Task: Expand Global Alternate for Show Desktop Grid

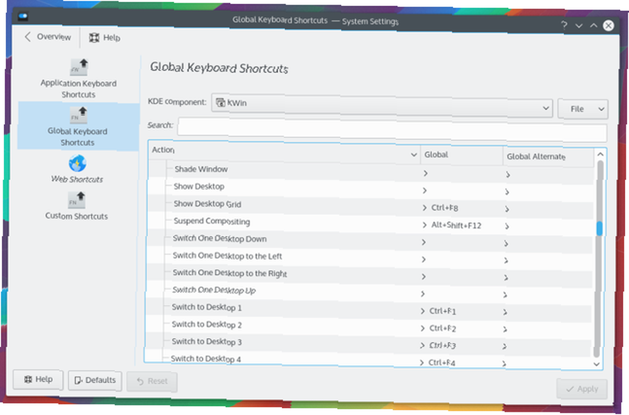Action: pos(507,209)
